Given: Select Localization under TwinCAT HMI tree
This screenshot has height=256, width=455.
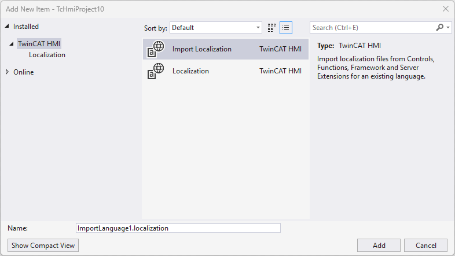Looking at the screenshot, I should (47, 55).
